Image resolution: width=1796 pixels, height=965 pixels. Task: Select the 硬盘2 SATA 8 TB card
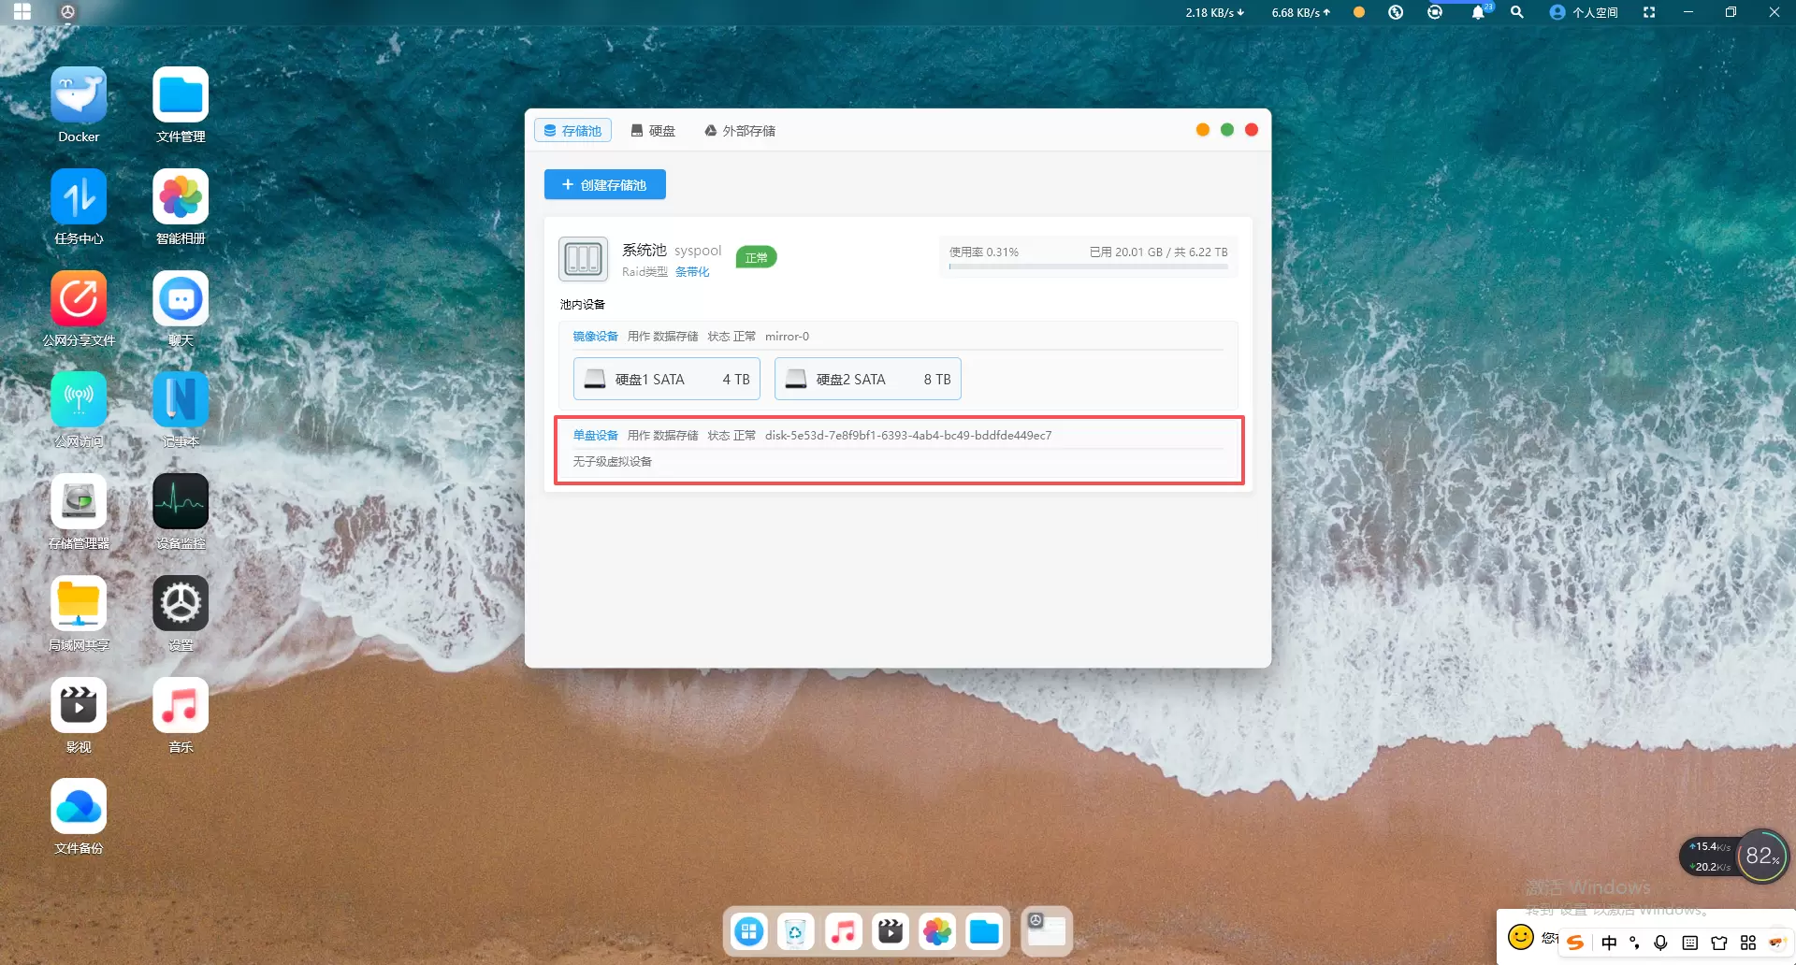tap(867, 380)
